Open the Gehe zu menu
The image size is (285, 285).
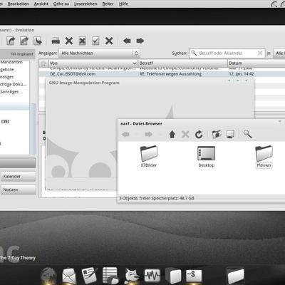click(61, 4)
